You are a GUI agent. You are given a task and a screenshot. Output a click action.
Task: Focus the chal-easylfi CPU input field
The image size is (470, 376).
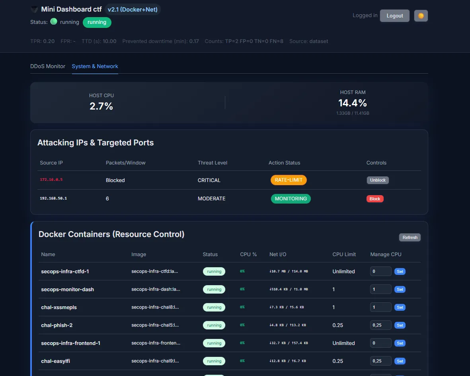(380, 361)
